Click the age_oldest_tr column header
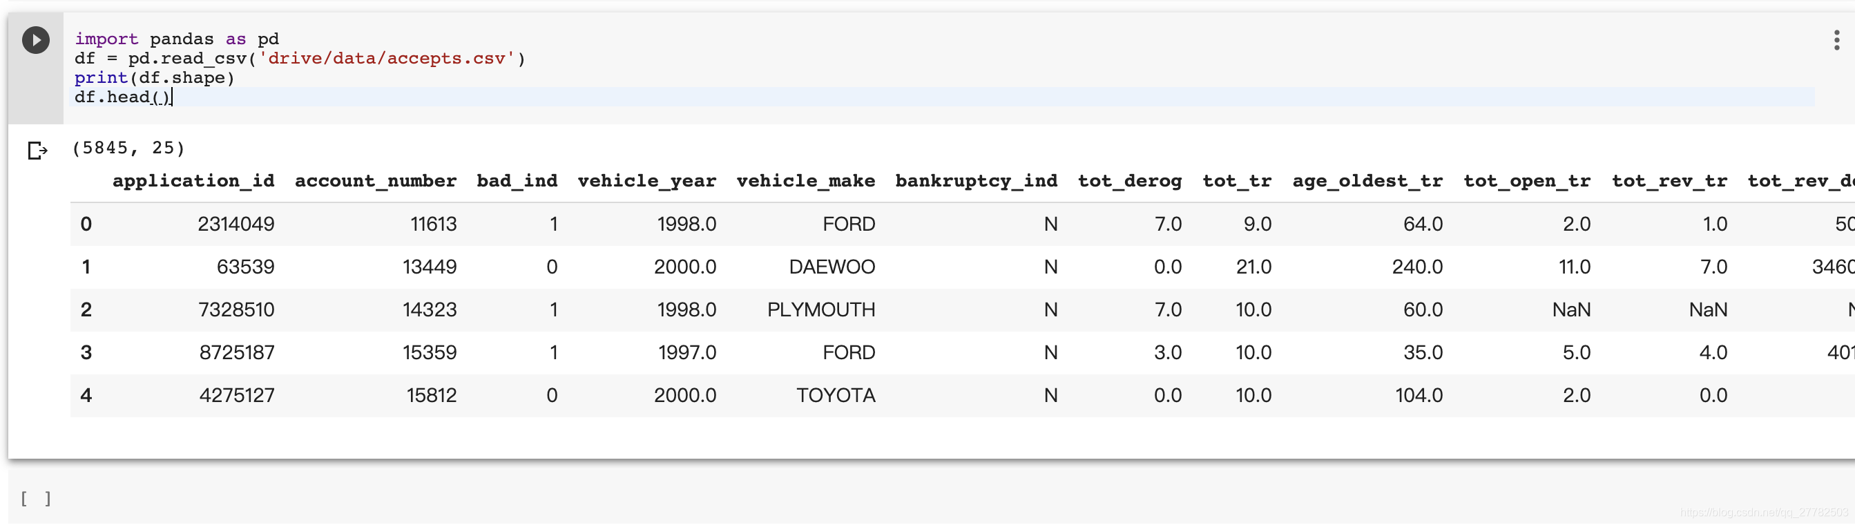This screenshot has height=525, width=1855. (x=1367, y=181)
